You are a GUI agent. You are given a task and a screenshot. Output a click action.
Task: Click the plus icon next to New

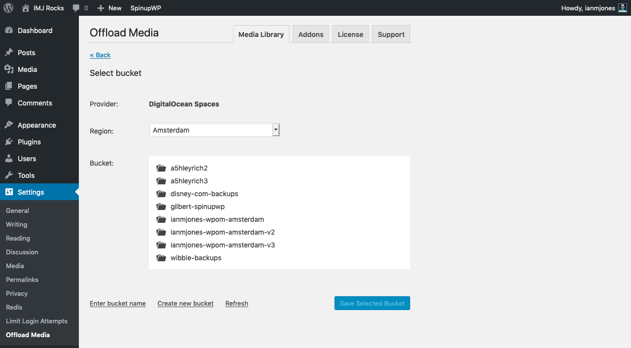point(101,8)
